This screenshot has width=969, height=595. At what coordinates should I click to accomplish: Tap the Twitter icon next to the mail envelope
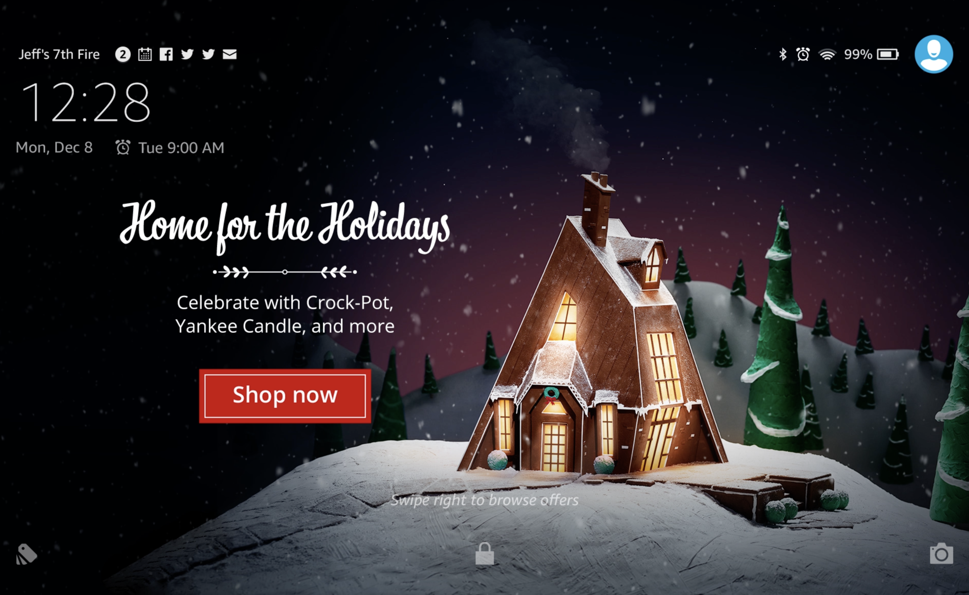click(209, 54)
